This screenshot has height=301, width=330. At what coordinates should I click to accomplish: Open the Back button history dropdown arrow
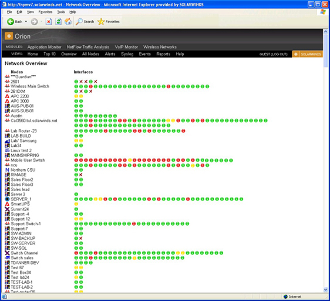(x=26, y=22)
